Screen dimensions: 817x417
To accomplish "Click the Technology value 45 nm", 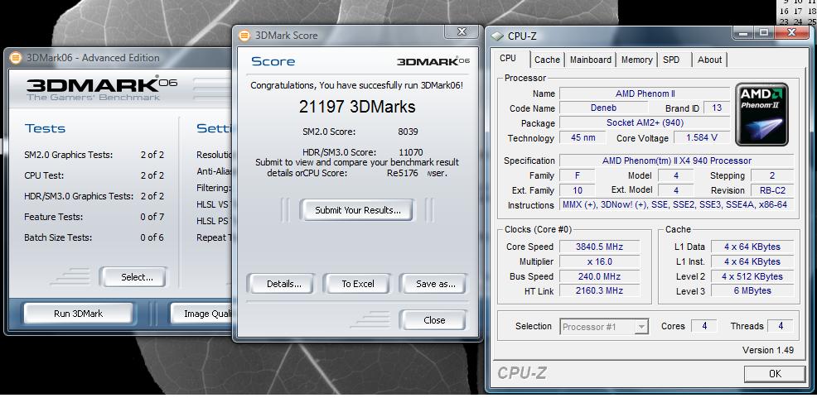I will (583, 138).
